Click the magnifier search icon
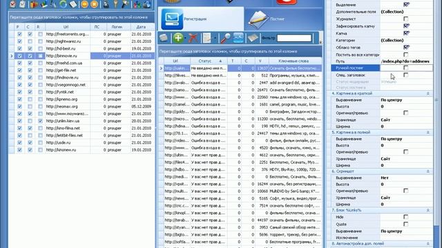The height and width of the screenshot is (248, 442). (x=225, y=38)
